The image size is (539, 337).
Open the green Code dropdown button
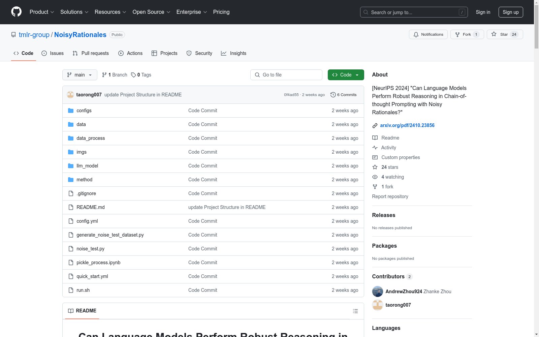coord(346,75)
